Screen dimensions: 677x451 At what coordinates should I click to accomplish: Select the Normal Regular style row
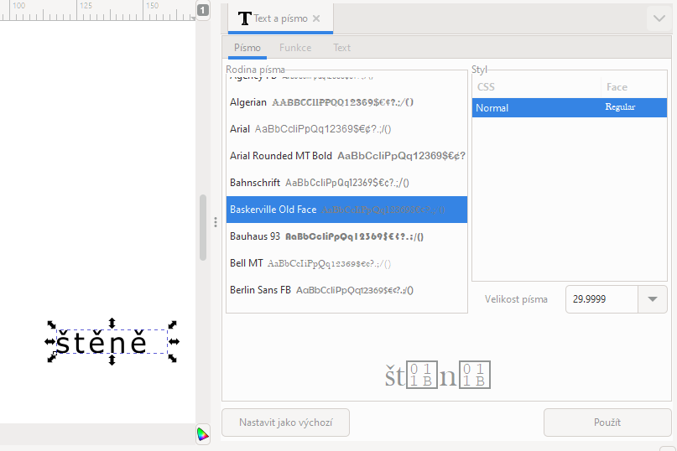tap(570, 108)
